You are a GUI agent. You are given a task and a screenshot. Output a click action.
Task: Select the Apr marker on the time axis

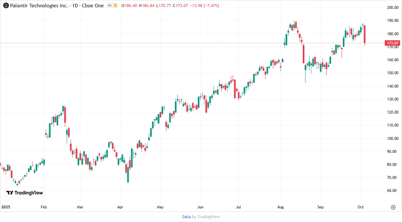(120, 207)
